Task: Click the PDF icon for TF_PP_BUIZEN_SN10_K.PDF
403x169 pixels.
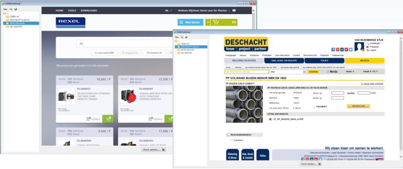Action: pyautogui.click(x=270, y=119)
